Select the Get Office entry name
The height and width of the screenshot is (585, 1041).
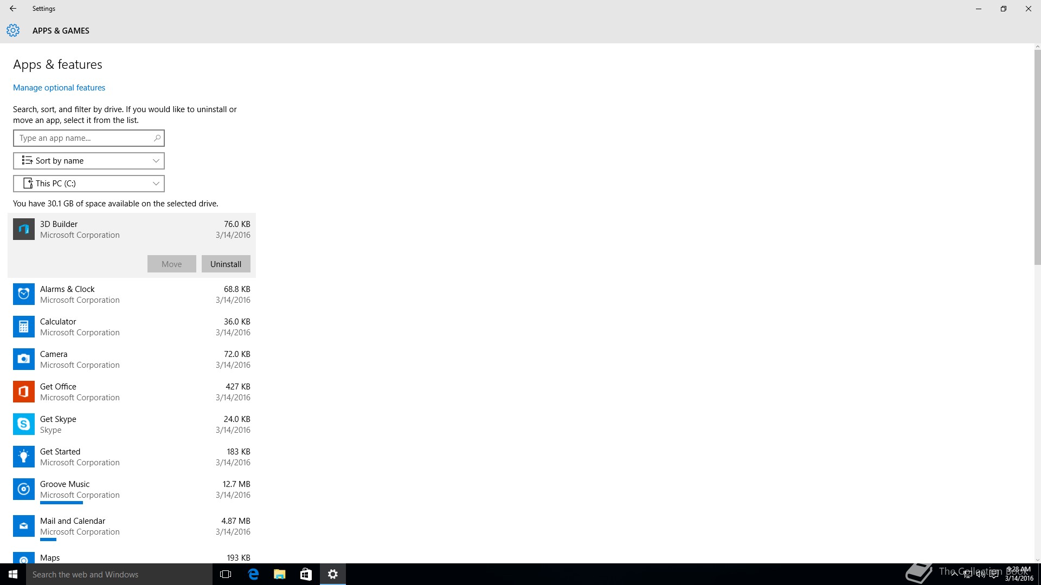(58, 387)
